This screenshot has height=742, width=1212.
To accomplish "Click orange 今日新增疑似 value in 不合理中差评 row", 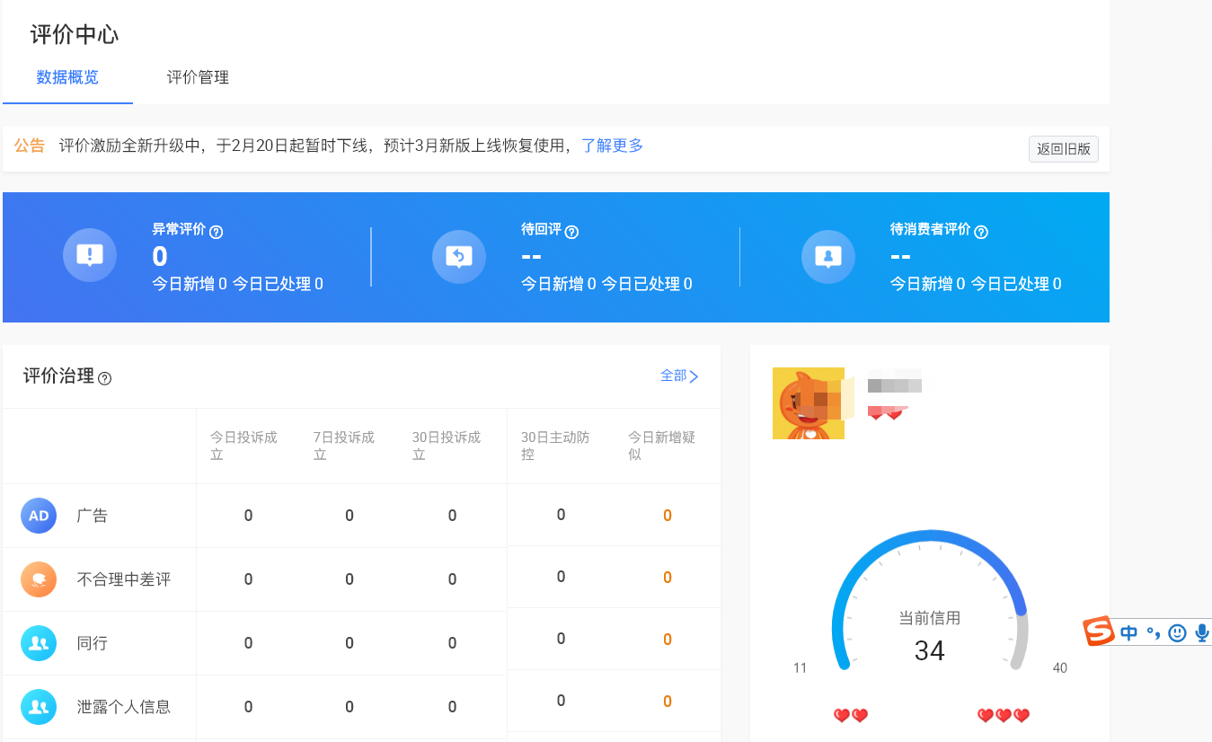I will point(668,578).
